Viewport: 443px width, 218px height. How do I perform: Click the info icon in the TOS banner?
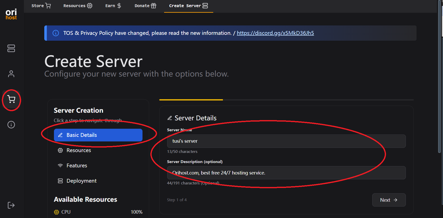tap(56, 33)
